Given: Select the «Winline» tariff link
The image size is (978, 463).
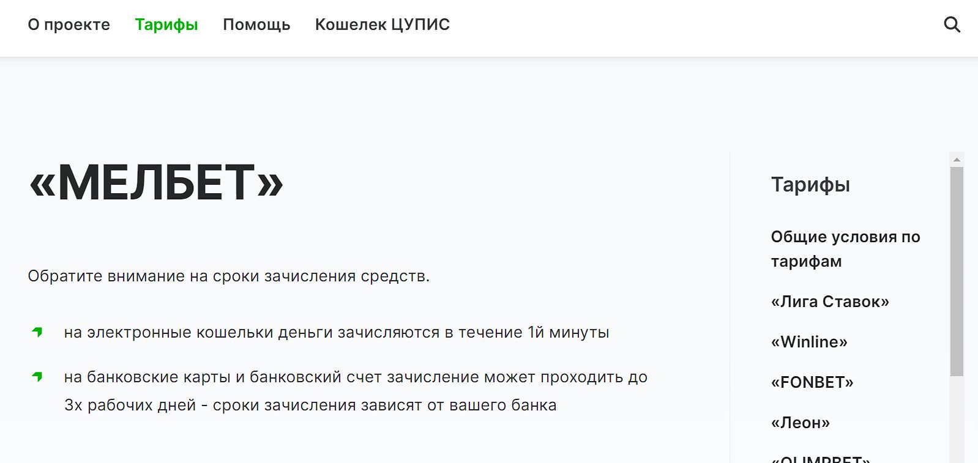Looking at the screenshot, I should [x=809, y=342].
